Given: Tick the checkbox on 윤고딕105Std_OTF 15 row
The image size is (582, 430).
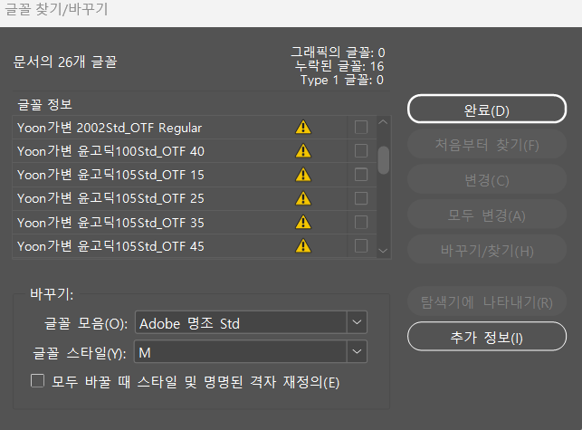Looking at the screenshot, I should pos(361,175).
